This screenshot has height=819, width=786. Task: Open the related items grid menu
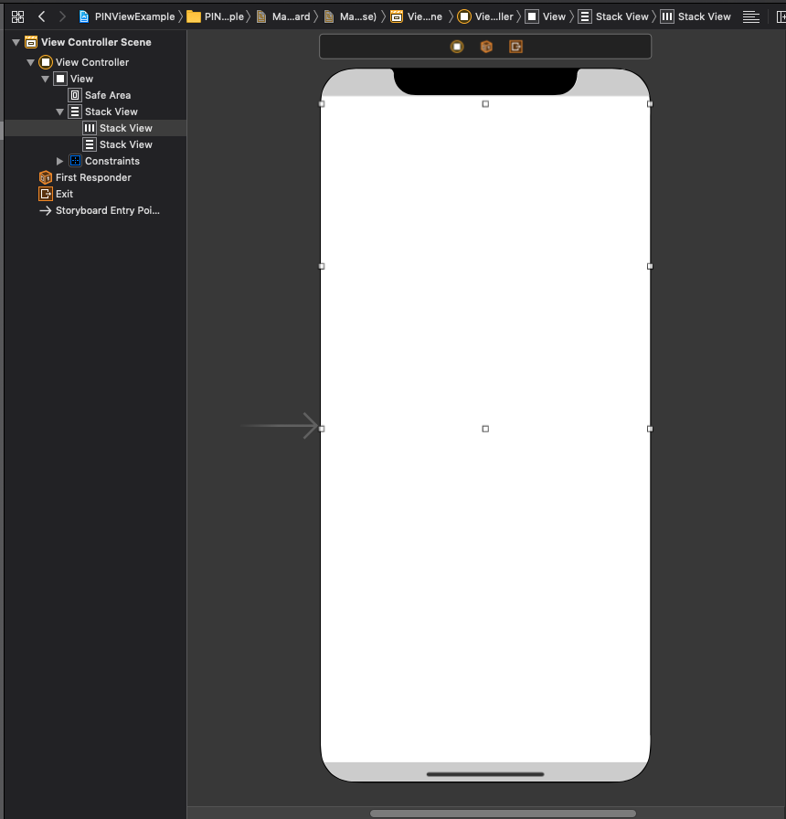pyautogui.click(x=17, y=16)
